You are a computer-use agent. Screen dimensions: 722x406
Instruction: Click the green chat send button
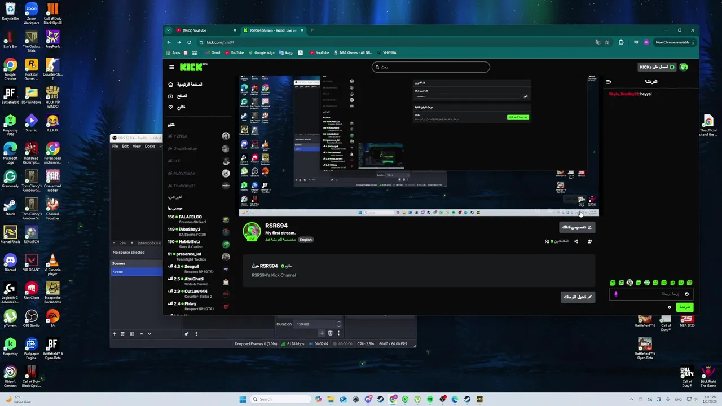pyautogui.click(x=685, y=307)
